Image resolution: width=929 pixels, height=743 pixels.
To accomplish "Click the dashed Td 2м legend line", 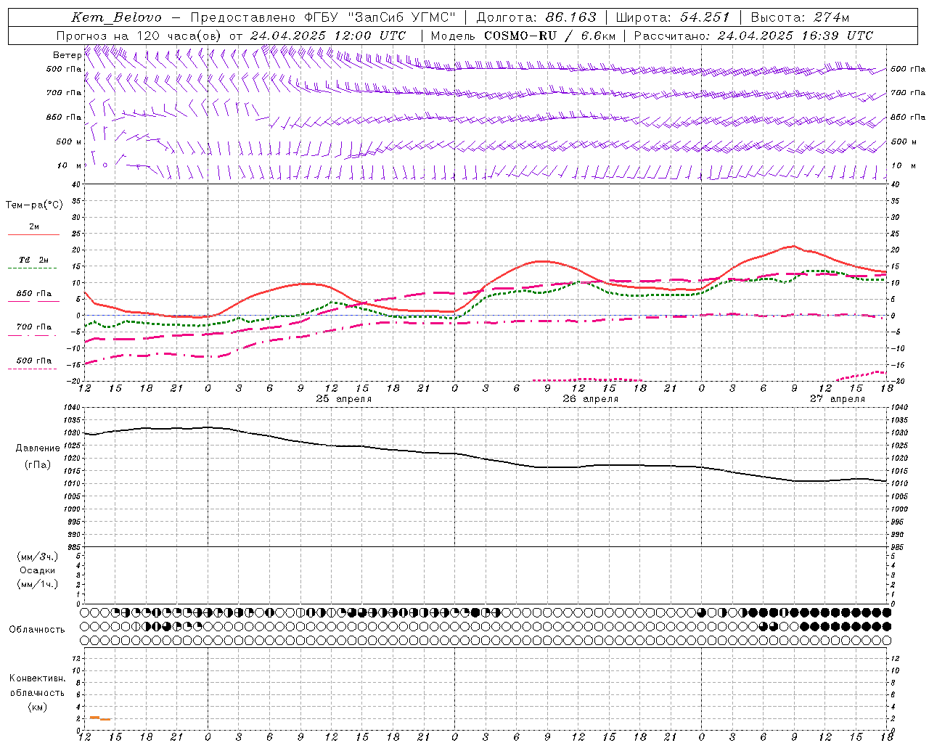I will tap(33, 268).
